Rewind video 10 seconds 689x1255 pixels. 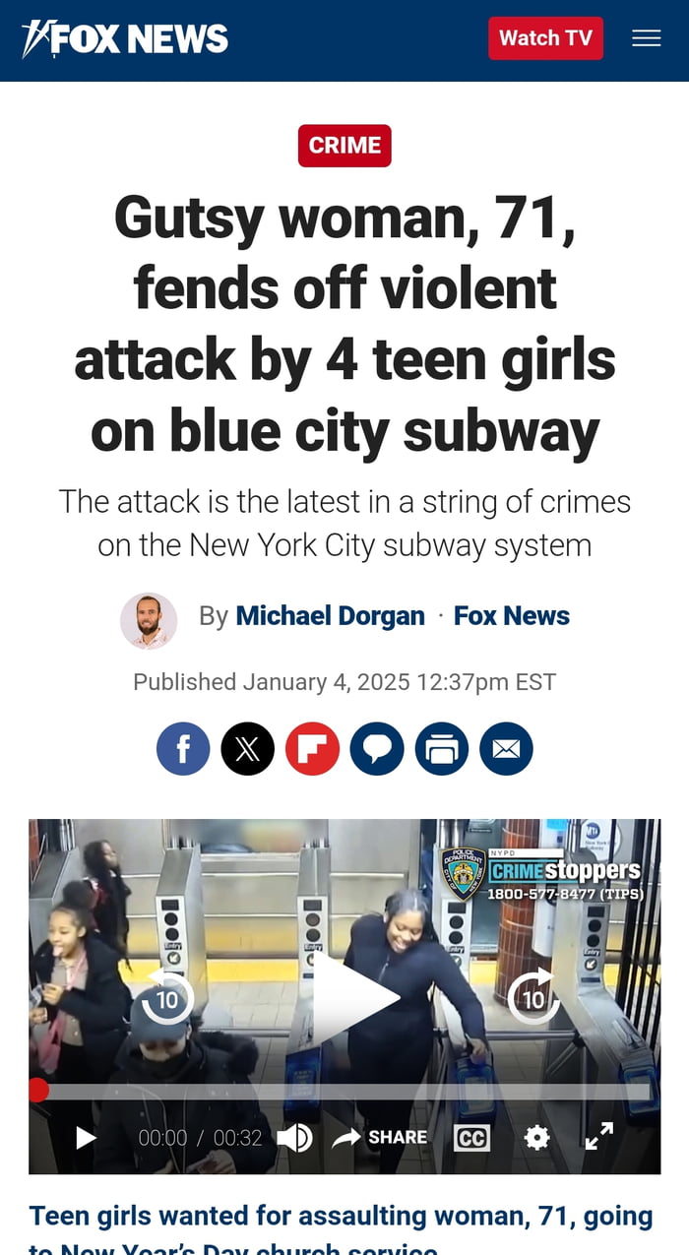point(167,996)
